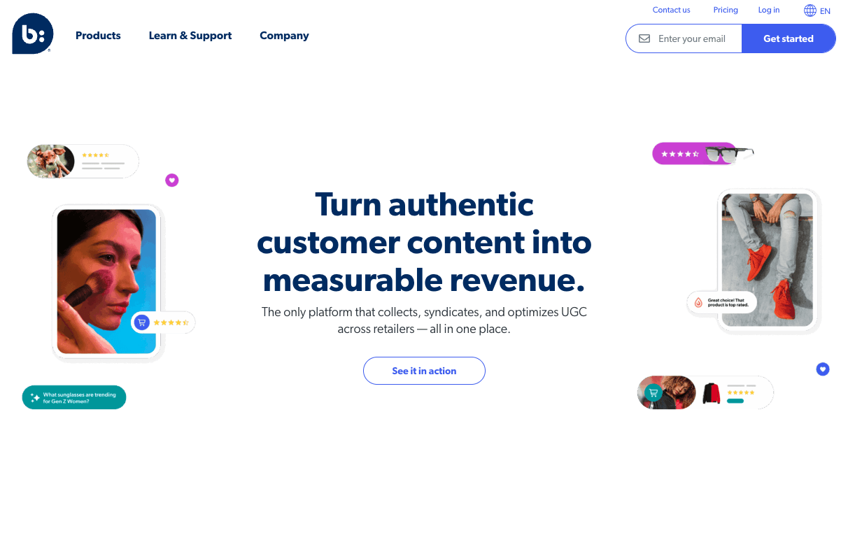Screen dimensions: 848x547
Task: Click the blue shopping cart icon badge
Action: 142,322
